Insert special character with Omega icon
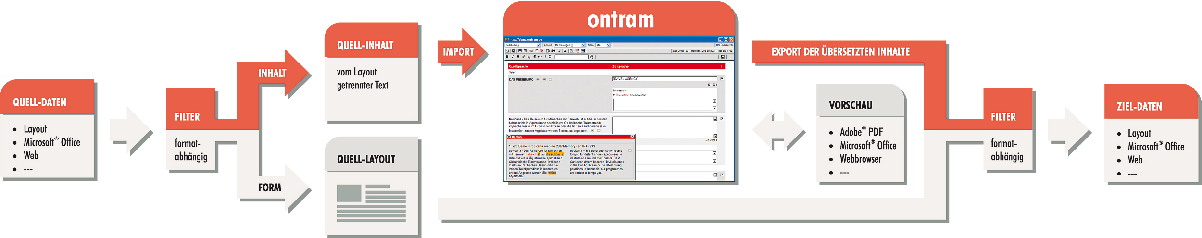This screenshot has width=1202, height=238. pyautogui.click(x=550, y=57)
